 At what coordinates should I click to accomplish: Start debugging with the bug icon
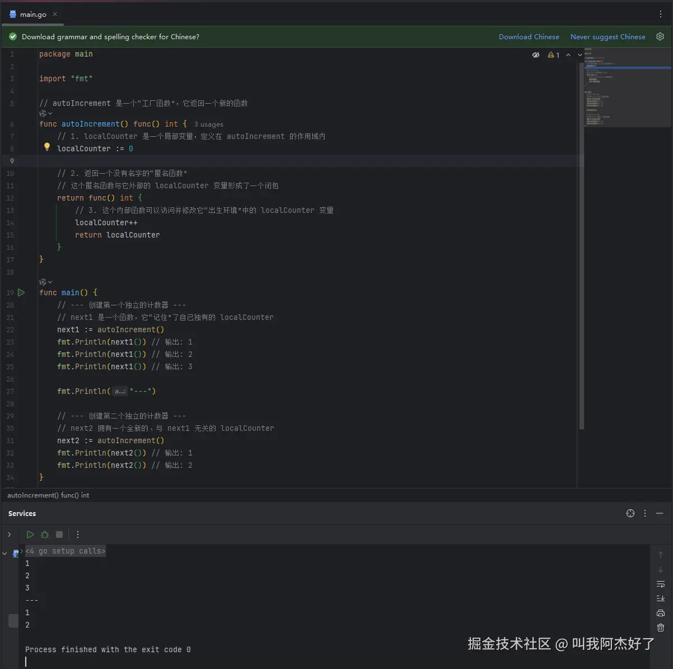click(x=45, y=535)
